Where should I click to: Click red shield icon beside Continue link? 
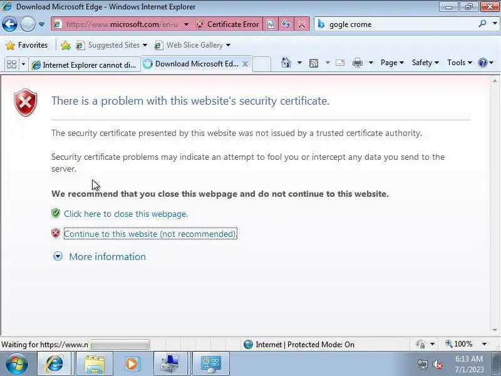pyautogui.click(x=56, y=233)
